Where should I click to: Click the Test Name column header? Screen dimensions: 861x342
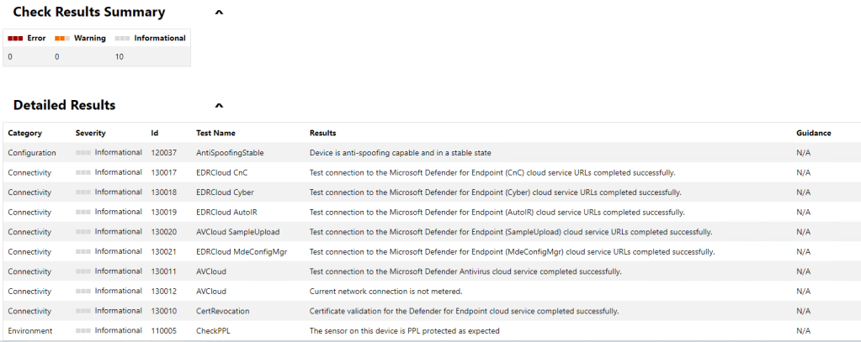click(x=215, y=133)
